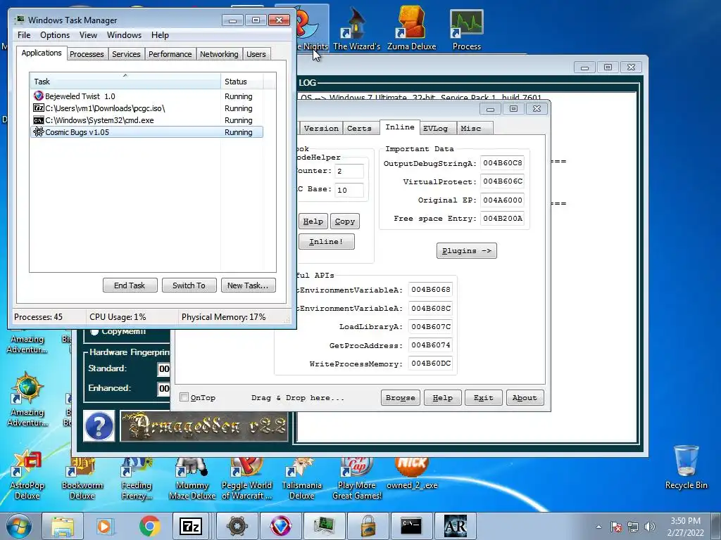The height and width of the screenshot is (540, 721).
Task: Show hidden tray icons arrow
Action: [598, 527]
